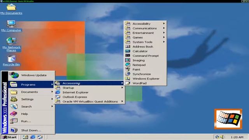Open Windows Update from Start menu
The image size is (249, 140).
pyautogui.click(x=31, y=75)
